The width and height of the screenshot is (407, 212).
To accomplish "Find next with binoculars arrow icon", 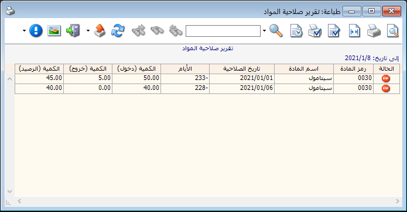I will pyautogui.click(x=138, y=31).
